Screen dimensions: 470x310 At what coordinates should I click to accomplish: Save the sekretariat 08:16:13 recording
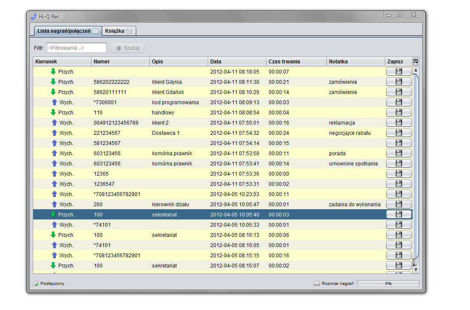398,234
